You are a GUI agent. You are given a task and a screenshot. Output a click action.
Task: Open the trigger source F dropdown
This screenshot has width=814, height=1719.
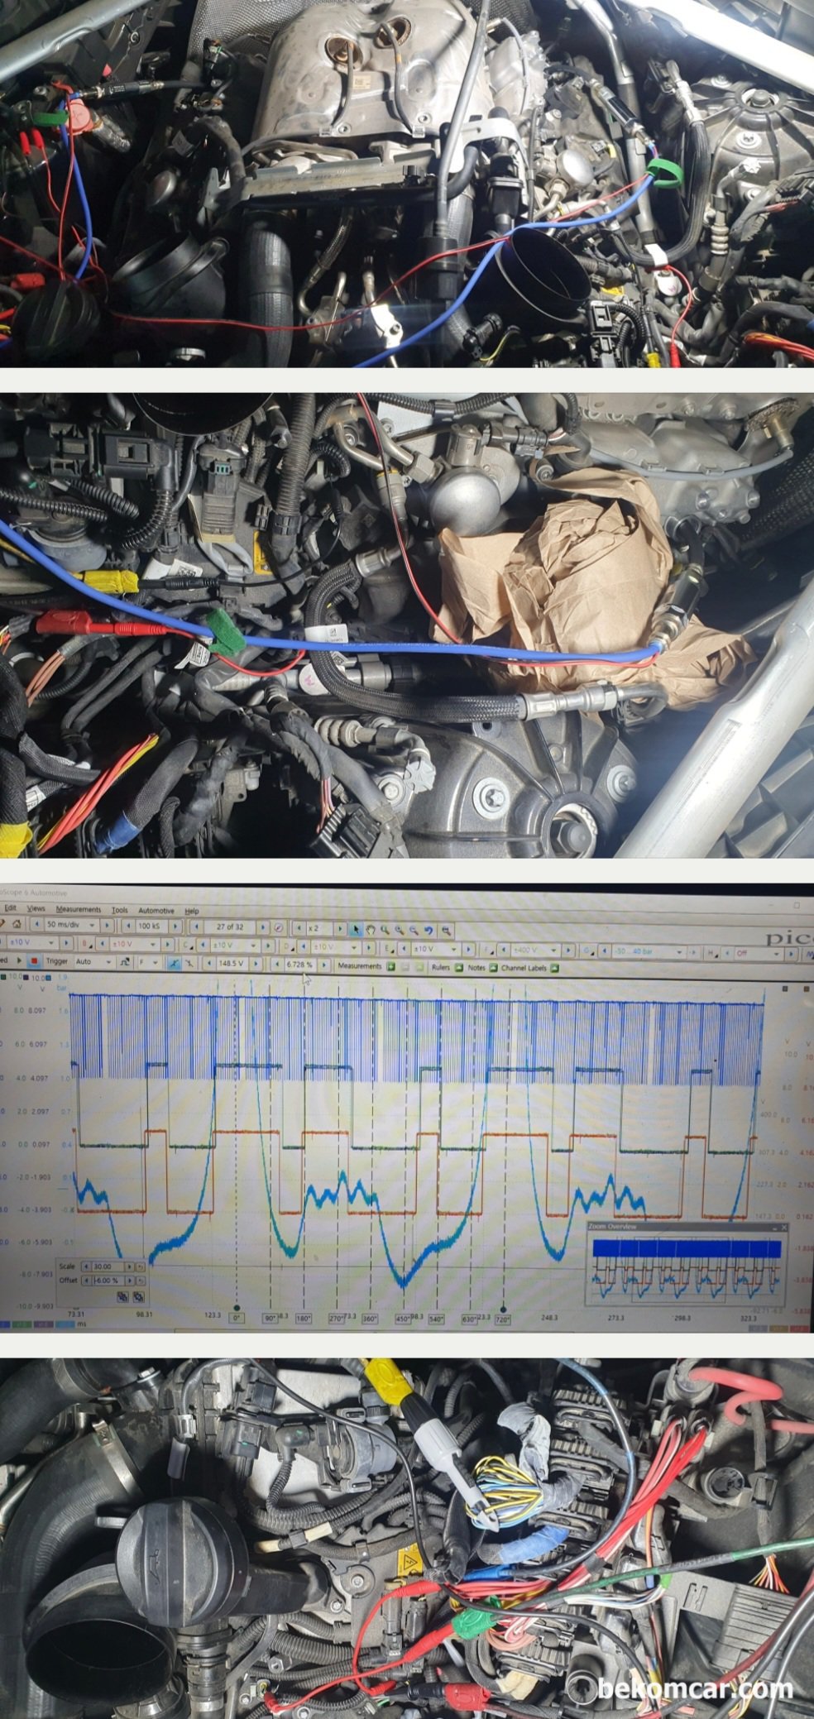click(x=150, y=963)
